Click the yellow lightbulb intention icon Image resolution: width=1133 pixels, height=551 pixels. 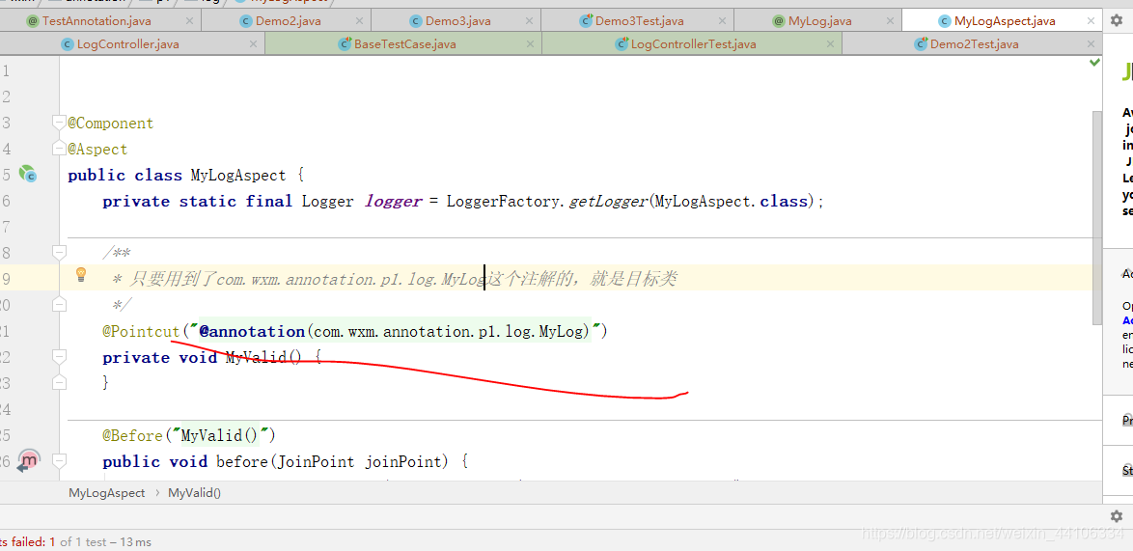point(81,274)
